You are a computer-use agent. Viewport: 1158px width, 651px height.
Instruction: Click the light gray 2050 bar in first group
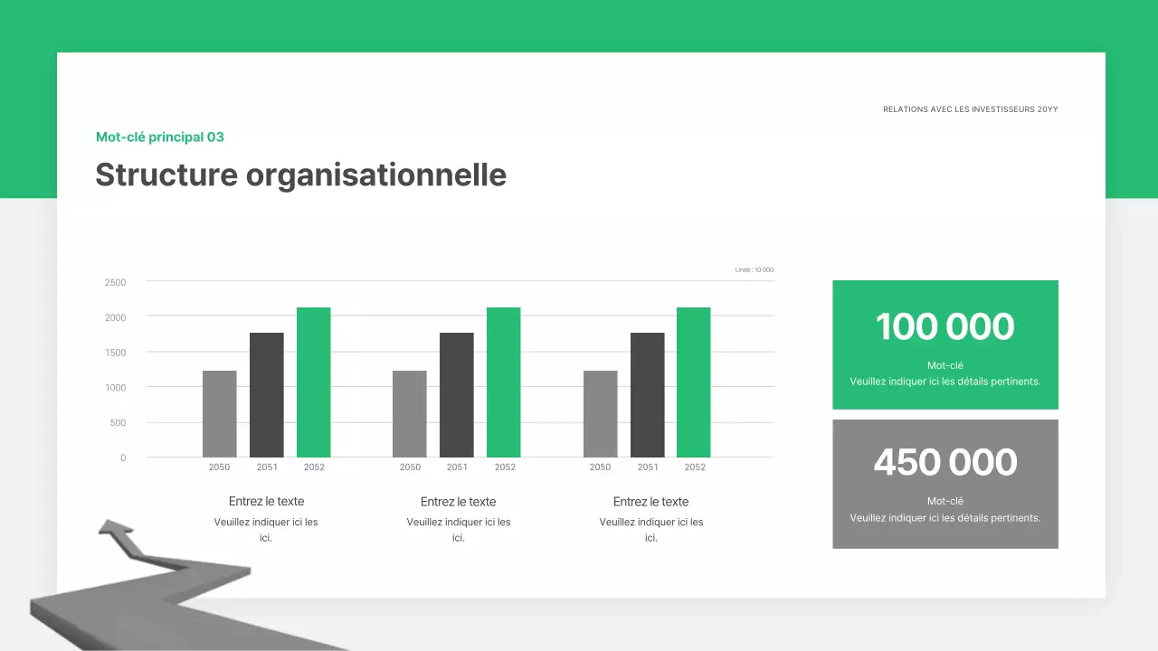(x=220, y=414)
